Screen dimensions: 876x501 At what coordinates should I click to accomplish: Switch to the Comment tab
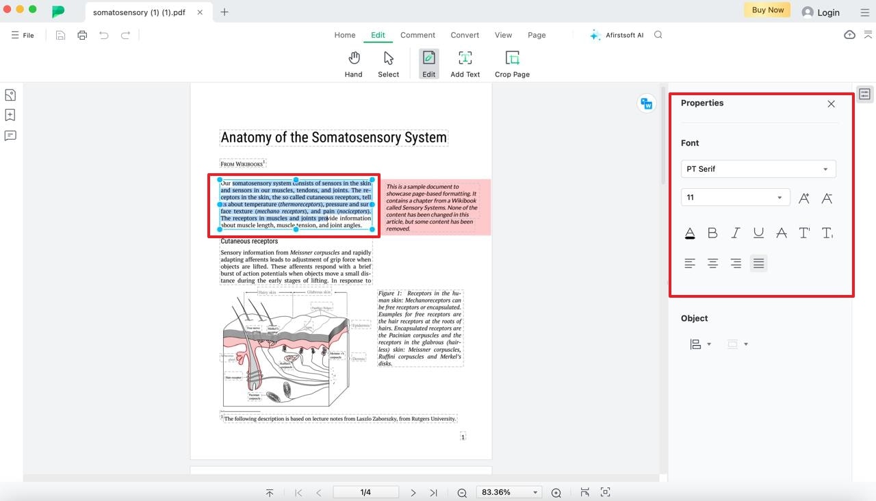tap(417, 35)
